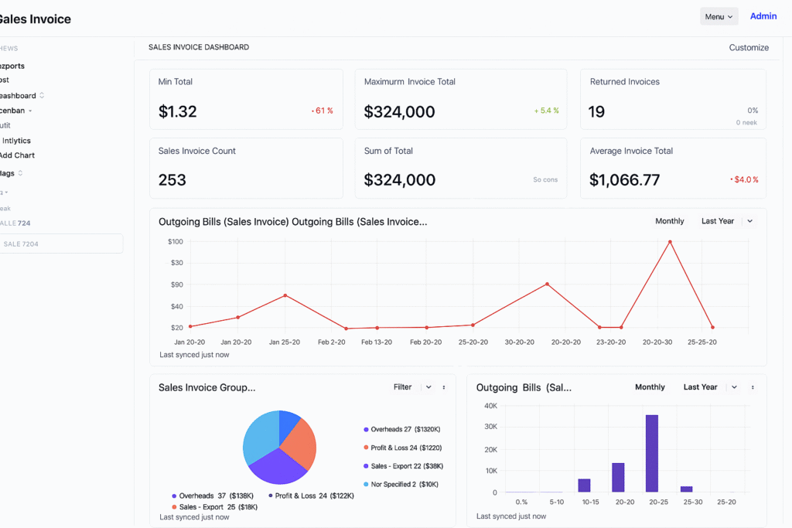Open the kebab menu on the Outgoing Bills bar chart

751,387
